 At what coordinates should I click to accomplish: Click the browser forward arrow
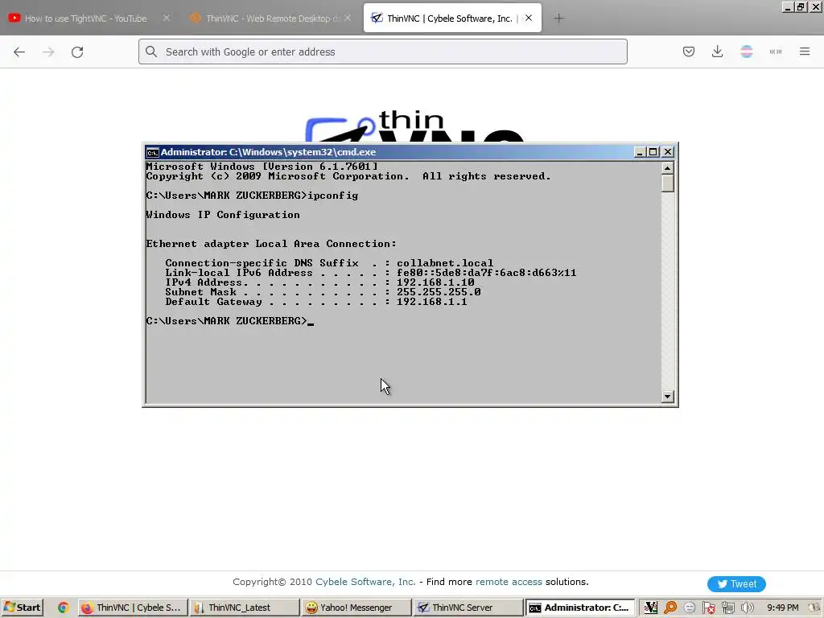[x=48, y=51]
